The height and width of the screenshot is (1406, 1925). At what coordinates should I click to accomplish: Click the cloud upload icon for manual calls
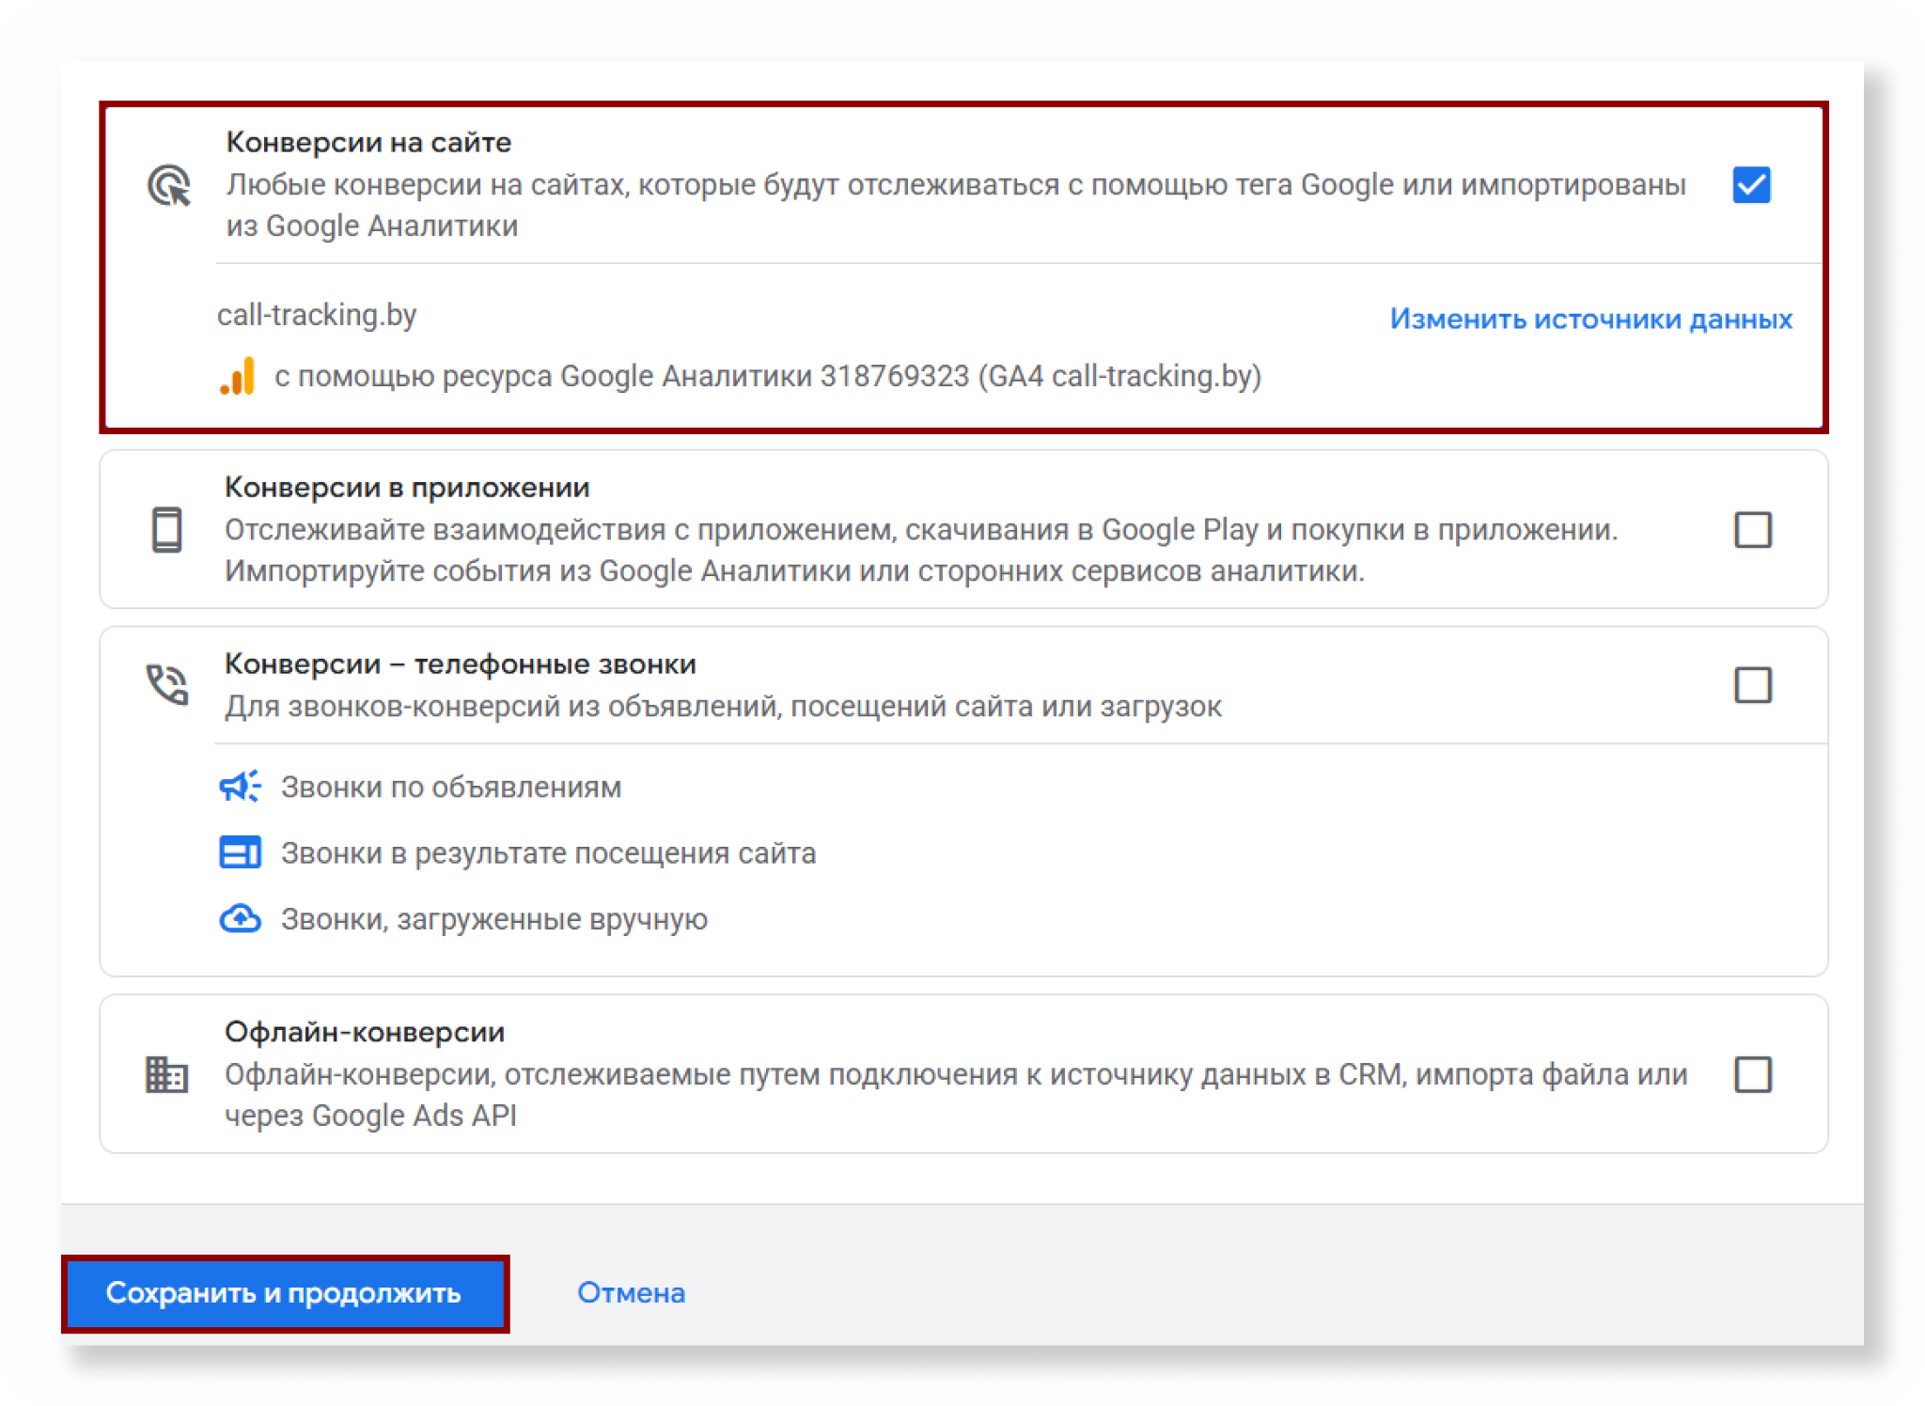[x=240, y=918]
